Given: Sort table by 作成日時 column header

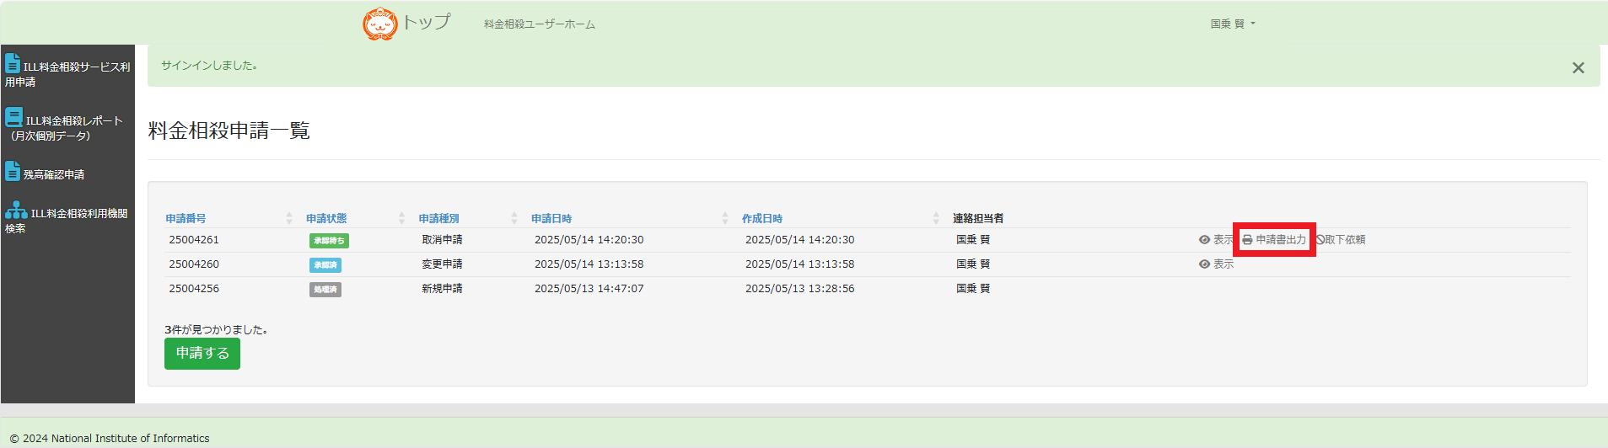Looking at the screenshot, I should (762, 218).
